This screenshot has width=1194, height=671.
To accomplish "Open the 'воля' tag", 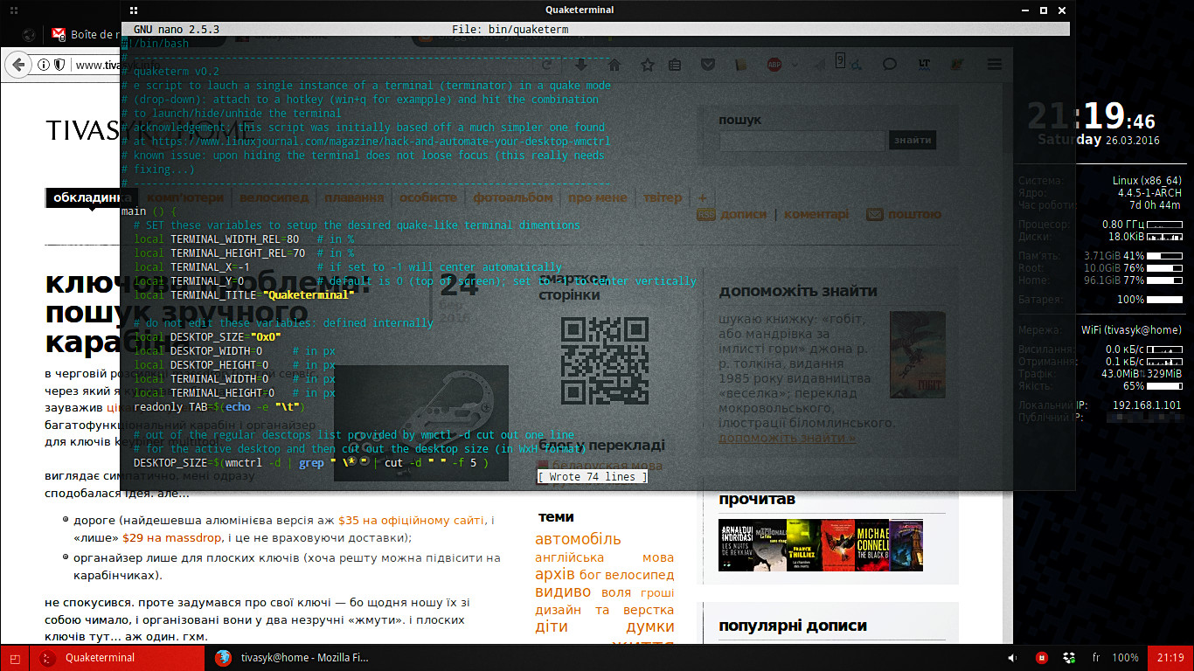I will 616,592.
